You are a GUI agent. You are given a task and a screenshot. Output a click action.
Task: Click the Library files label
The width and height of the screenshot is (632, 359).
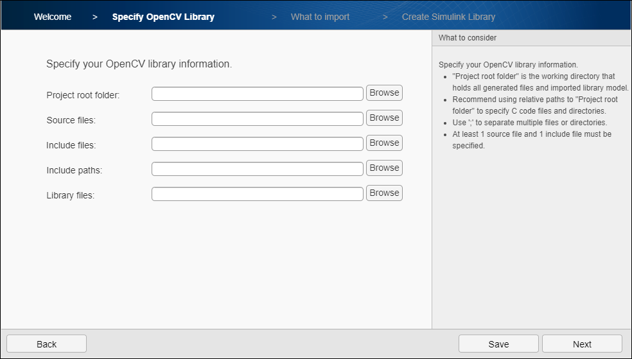pos(70,195)
